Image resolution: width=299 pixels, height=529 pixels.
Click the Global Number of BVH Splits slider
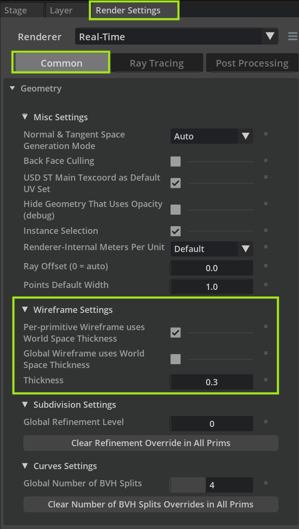[x=211, y=485]
